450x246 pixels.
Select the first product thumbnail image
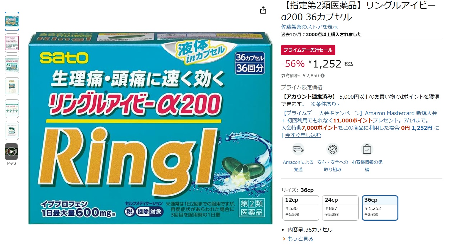(12, 21)
